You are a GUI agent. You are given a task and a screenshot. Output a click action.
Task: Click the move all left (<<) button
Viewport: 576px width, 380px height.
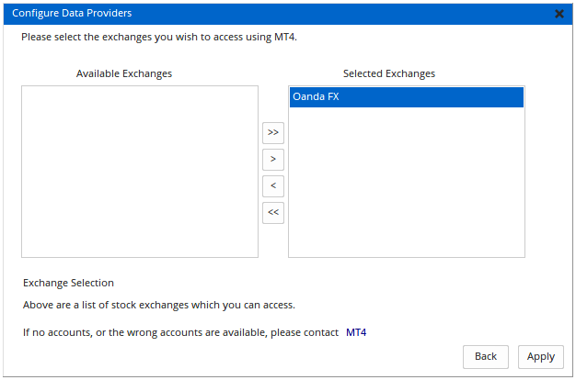pos(272,213)
